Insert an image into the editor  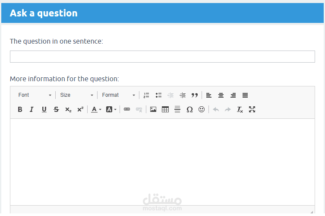point(153,109)
